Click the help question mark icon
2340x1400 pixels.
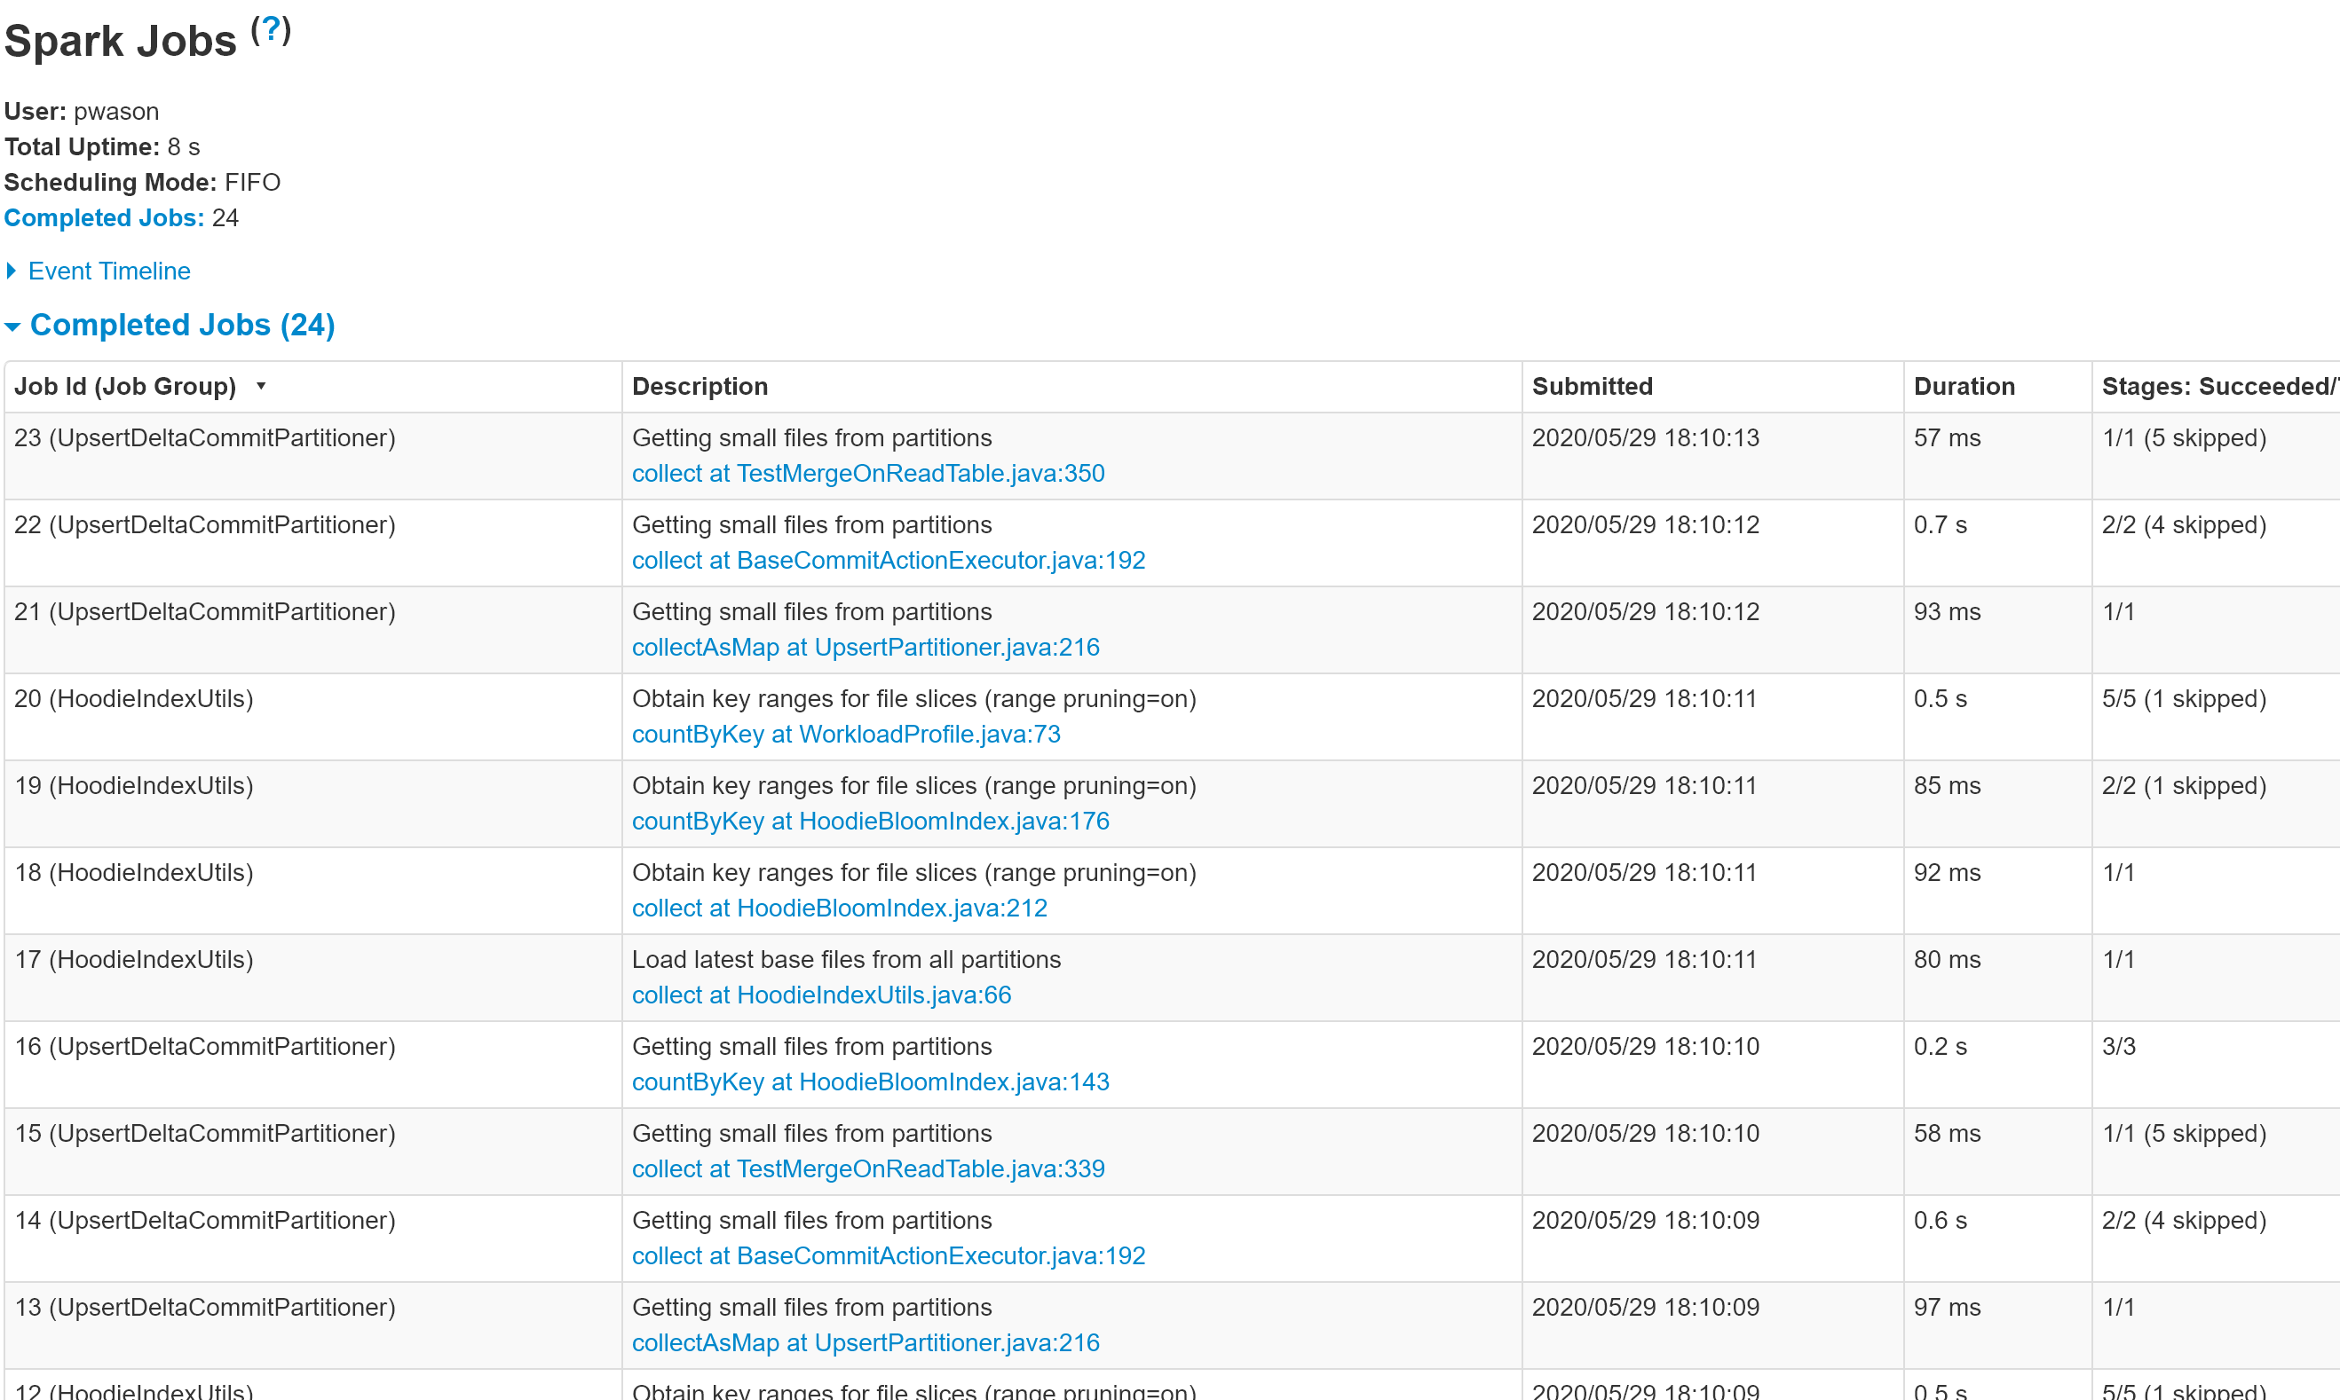click(271, 29)
